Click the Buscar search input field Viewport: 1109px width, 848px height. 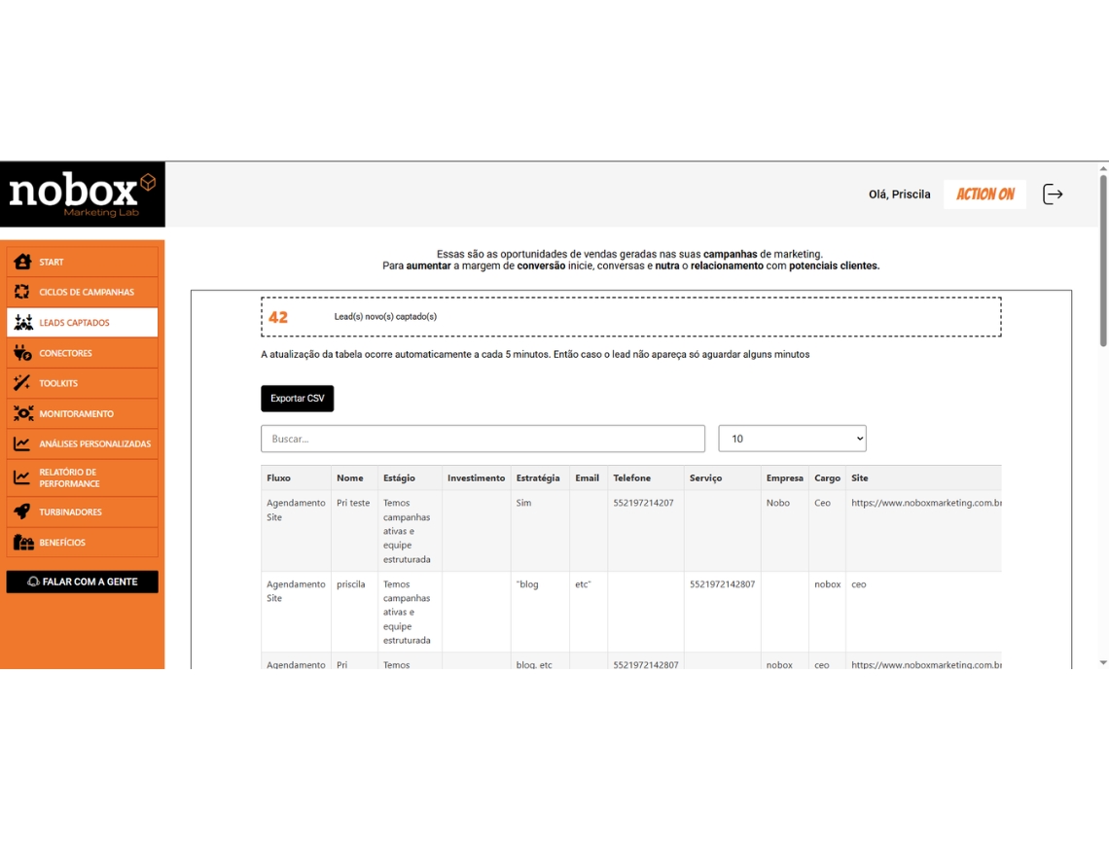(x=483, y=439)
